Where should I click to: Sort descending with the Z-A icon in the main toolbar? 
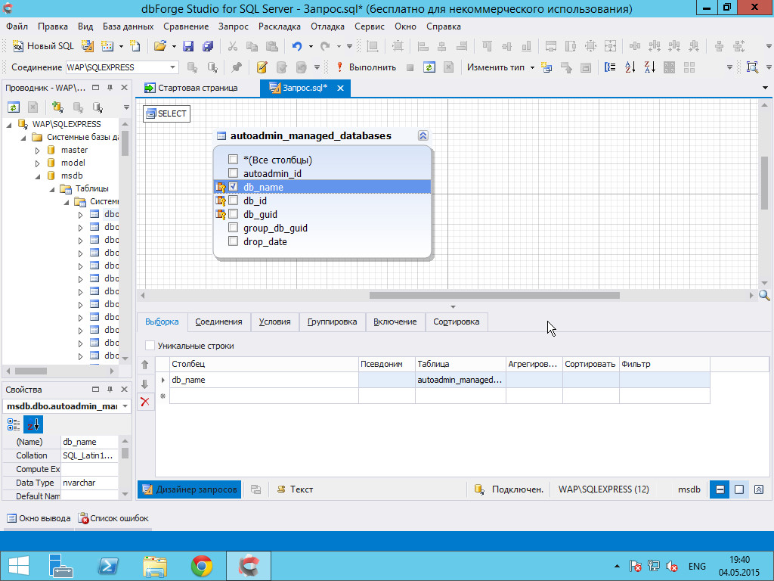tap(649, 67)
